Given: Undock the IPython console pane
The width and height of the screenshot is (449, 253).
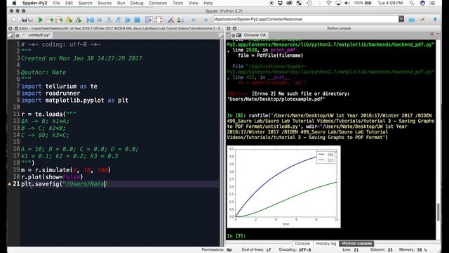Looking at the screenshot, I should click(234, 28).
